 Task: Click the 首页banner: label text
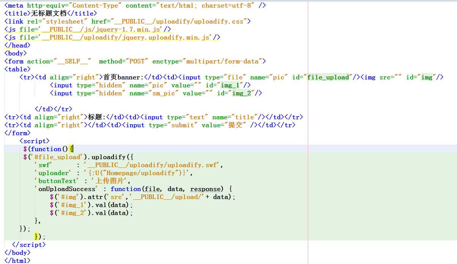124,77
